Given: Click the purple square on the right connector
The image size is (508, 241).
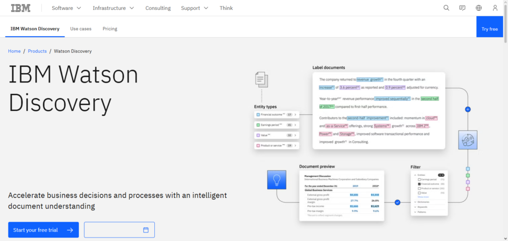Looking at the screenshot, I should pos(468,182).
